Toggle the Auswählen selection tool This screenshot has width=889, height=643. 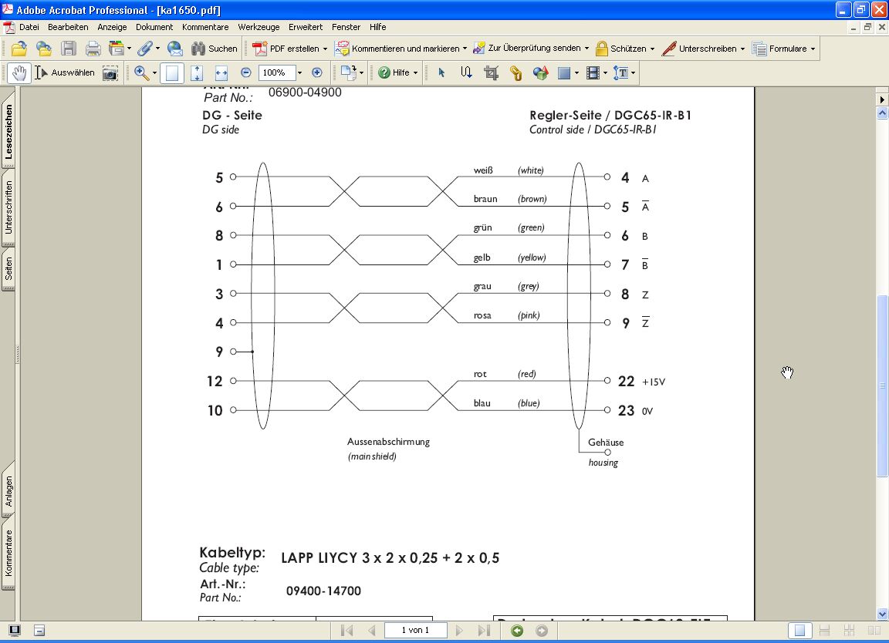(x=65, y=73)
